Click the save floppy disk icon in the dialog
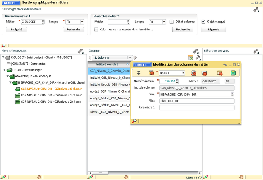The height and width of the screenshot is (180, 263). tap(233, 72)
